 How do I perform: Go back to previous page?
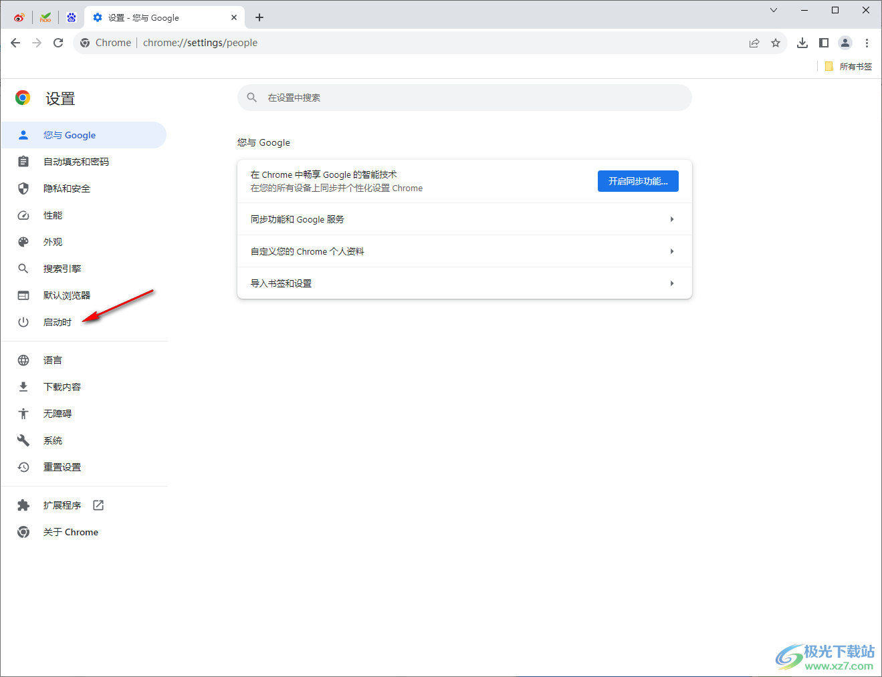(15, 43)
